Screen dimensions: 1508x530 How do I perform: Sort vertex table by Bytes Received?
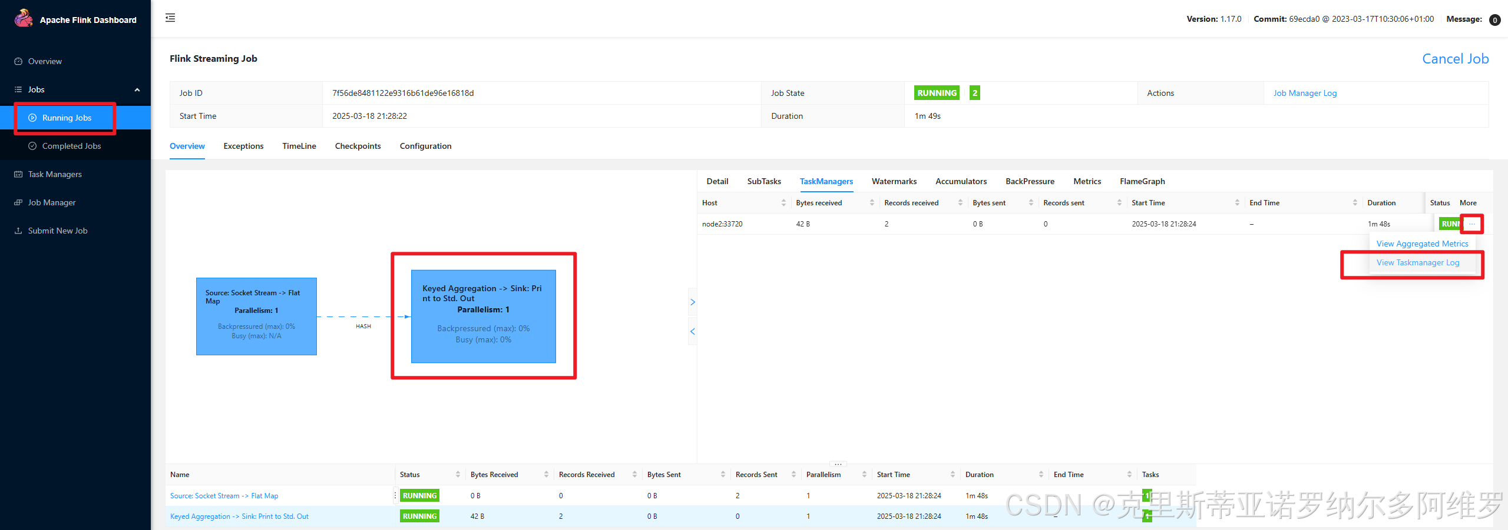click(546, 474)
